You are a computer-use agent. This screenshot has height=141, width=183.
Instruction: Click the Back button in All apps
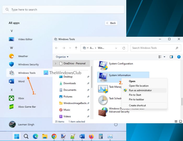pos(111,23)
